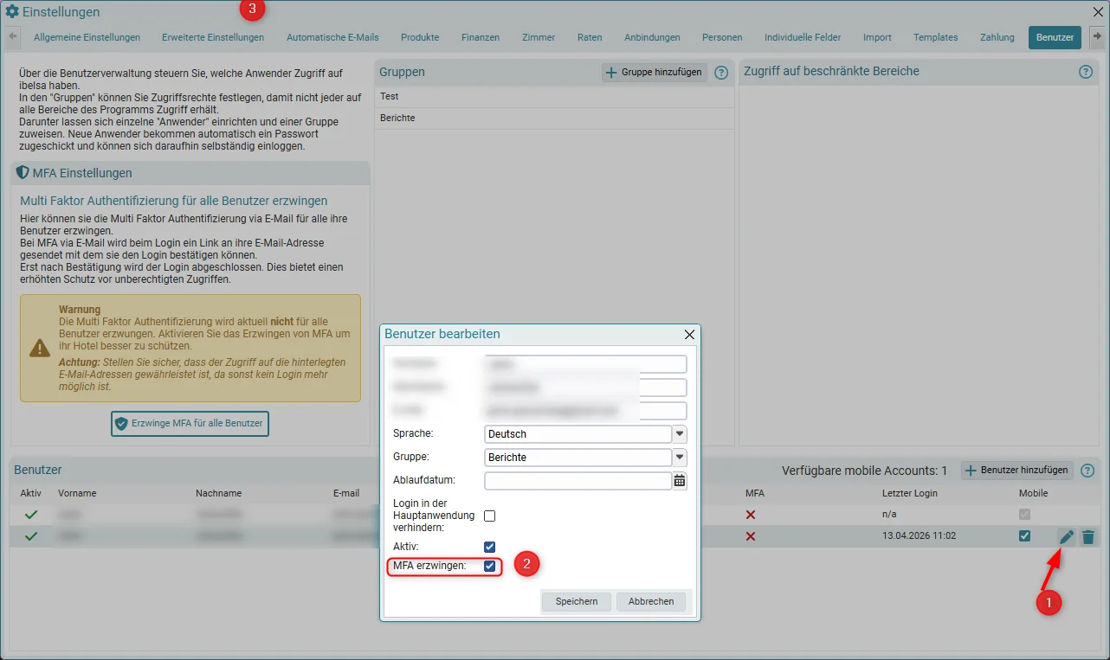Select the Test group in the Gruppen list
1110x660 pixels.
click(x=554, y=97)
